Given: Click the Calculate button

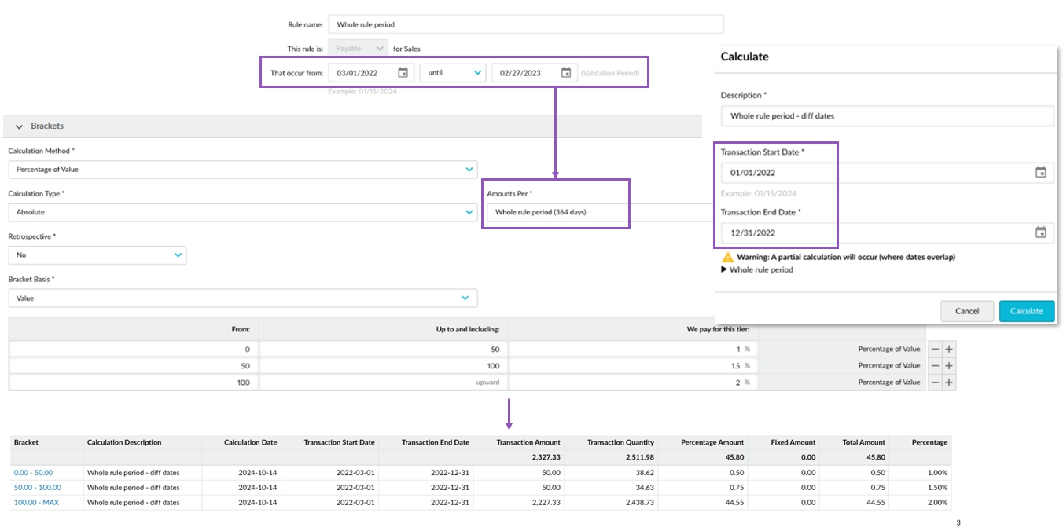Looking at the screenshot, I should coord(1026,311).
